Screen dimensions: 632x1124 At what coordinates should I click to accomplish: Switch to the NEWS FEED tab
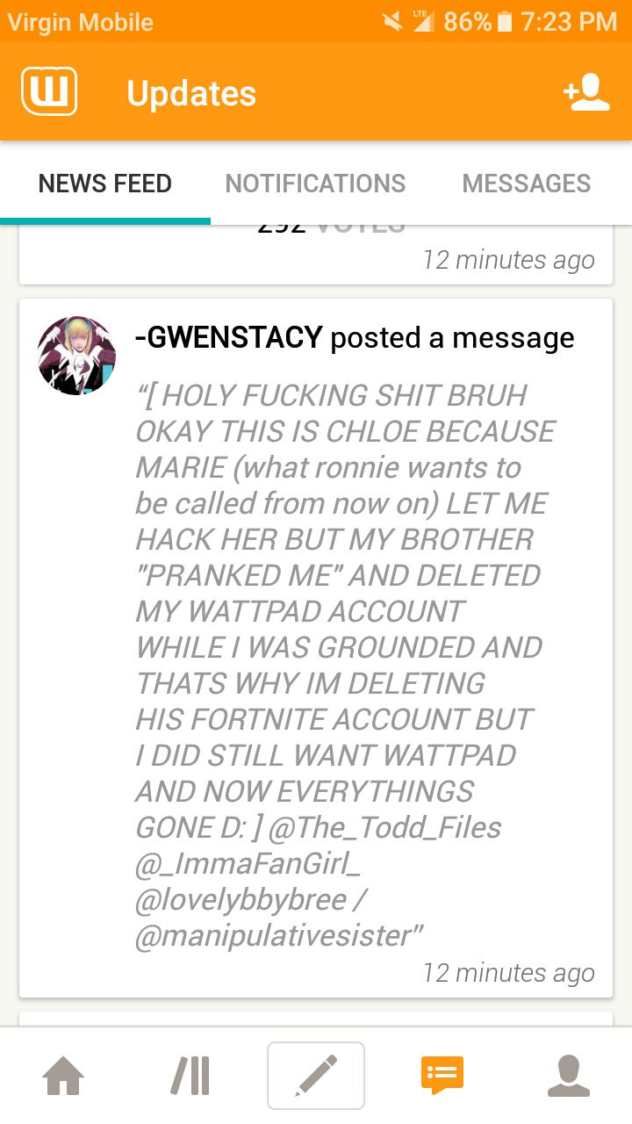pos(105,184)
